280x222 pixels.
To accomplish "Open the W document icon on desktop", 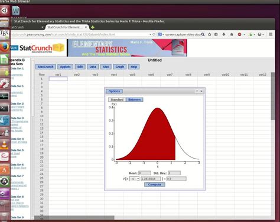I will [x=16, y=11].
